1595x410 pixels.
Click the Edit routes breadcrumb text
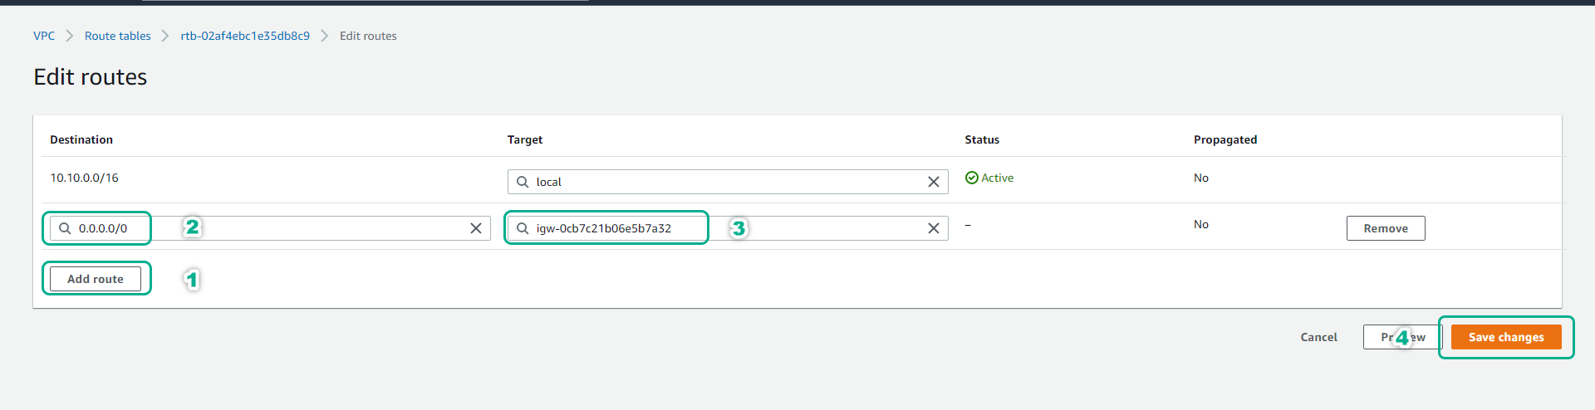[x=368, y=36]
